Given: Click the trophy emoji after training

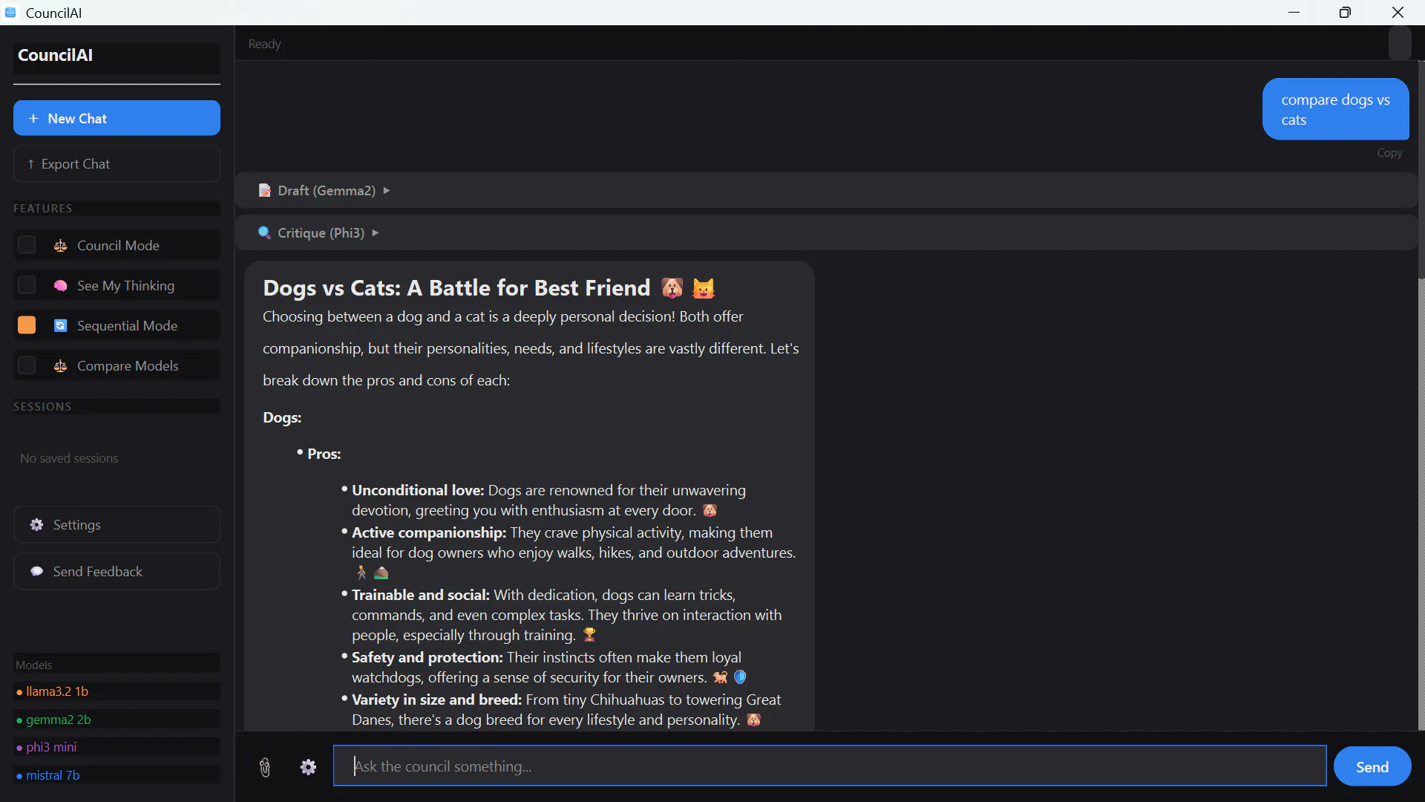Looking at the screenshot, I should click(589, 635).
